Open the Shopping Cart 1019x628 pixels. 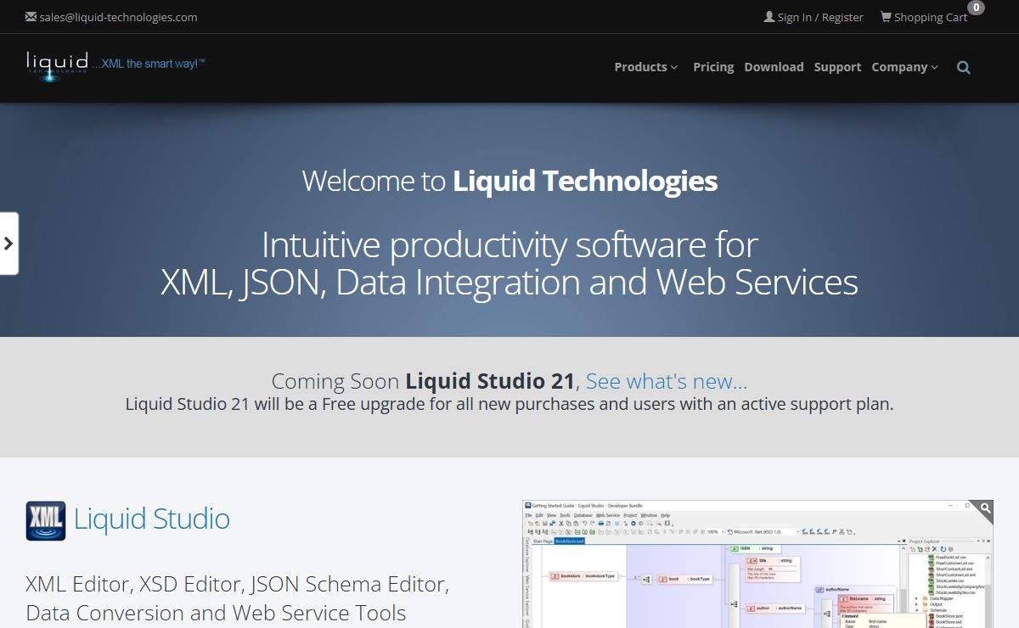click(x=924, y=17)
